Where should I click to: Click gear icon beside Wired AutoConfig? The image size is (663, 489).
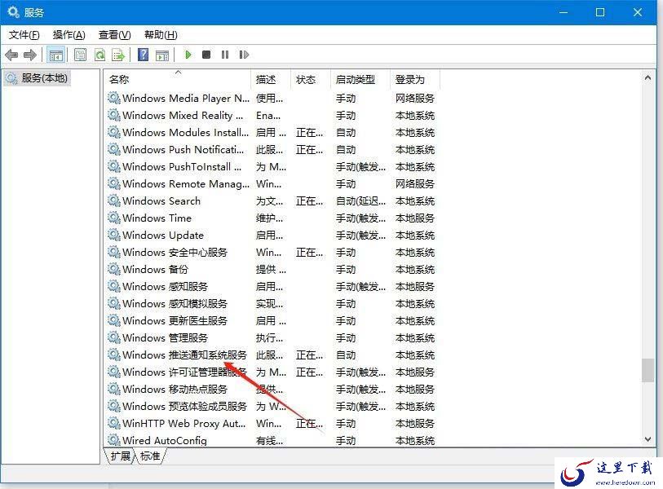pos(113,440)
